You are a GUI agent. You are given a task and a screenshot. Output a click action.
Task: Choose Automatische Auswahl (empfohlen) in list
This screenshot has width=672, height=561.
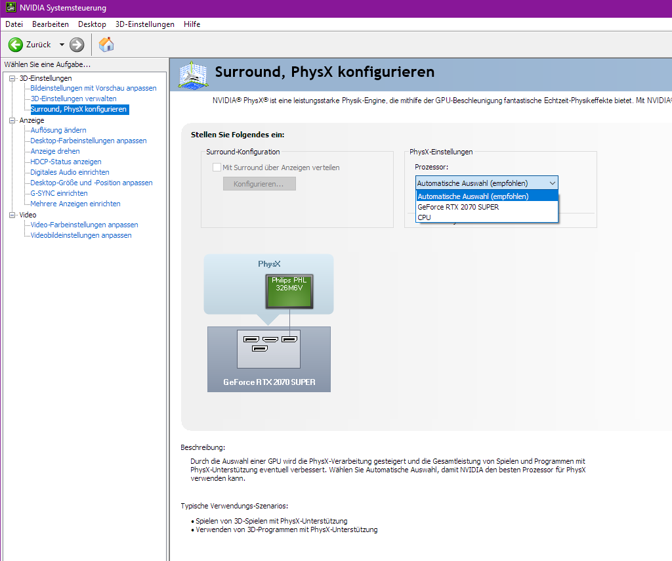[x=487, y=196]
